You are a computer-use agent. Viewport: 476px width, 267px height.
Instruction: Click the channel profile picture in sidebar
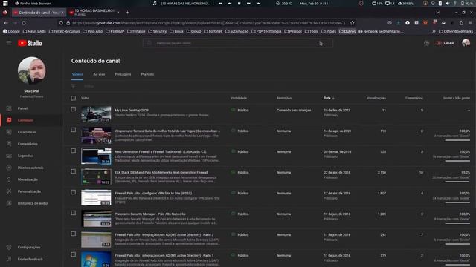[x=31, y=70]
